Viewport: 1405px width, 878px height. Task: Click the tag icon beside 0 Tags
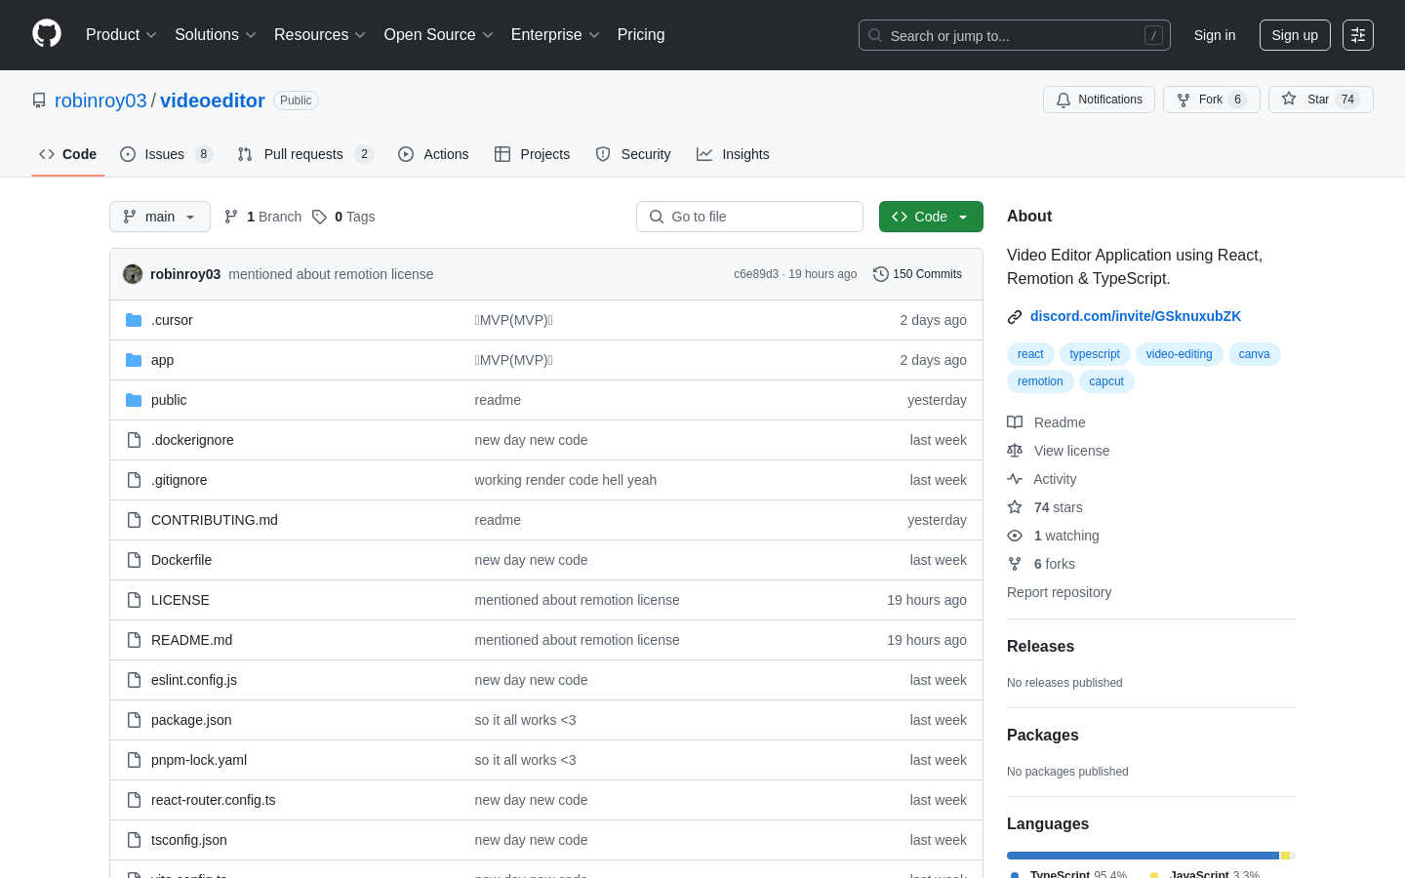tap(319, 217)
